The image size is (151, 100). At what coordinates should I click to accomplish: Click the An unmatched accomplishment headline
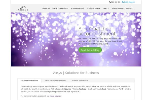(97, 31)
